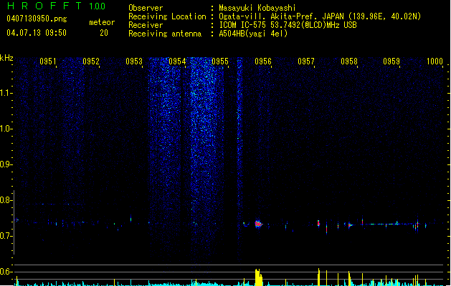Click the Receiving antenna label

165,34
